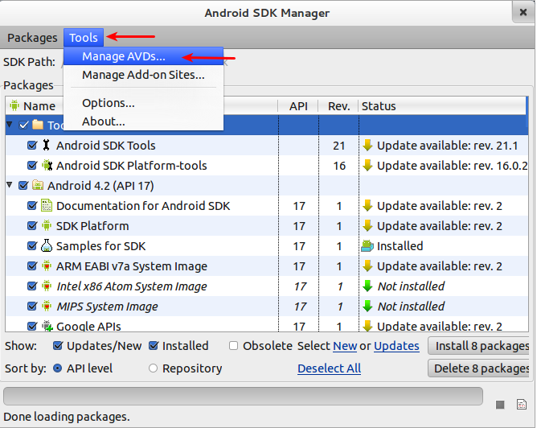Screen dimensions: 537x428
Task: Click the Android 4.2 folder icon
Action: click(x=38, y=185)
